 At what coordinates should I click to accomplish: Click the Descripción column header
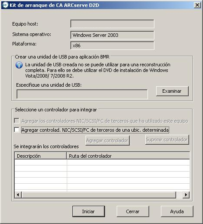point(40,156)
